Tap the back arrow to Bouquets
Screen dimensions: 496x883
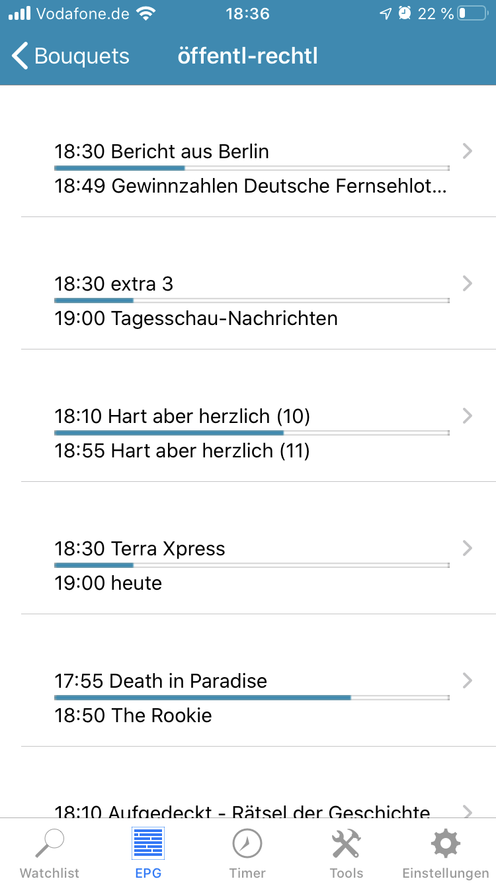(x=21, y=56)
